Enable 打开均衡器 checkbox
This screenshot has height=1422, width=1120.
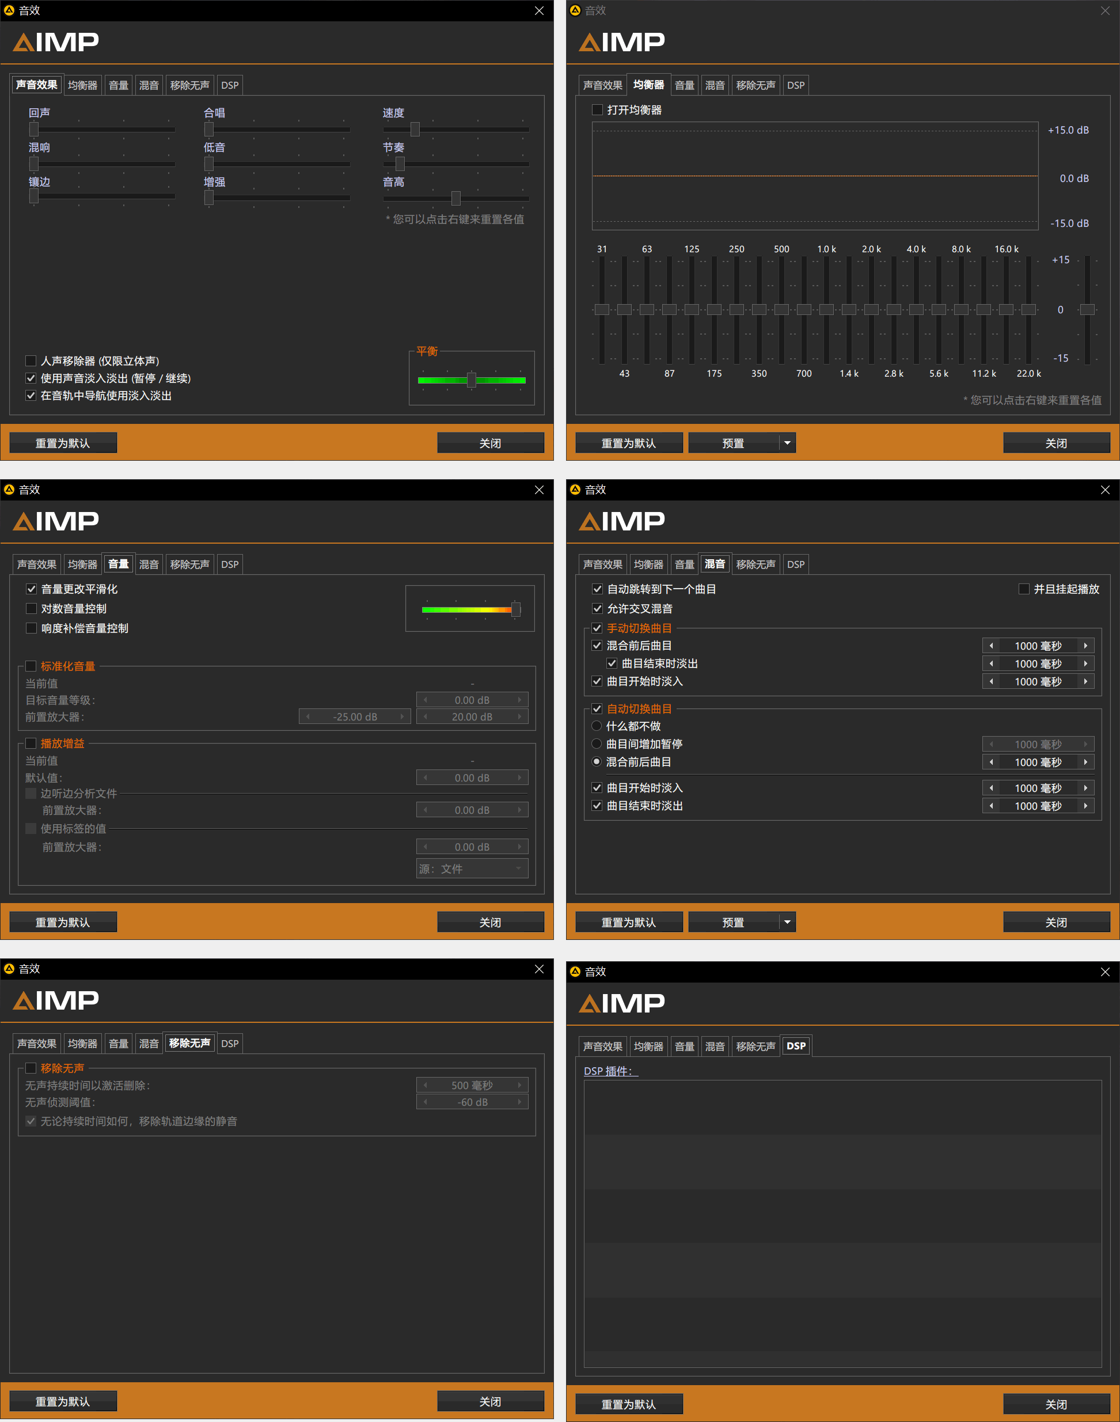(x=597, y=109)
